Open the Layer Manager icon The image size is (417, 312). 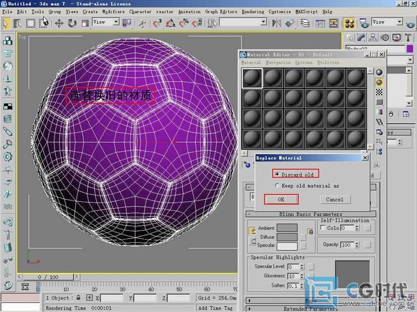(305, 23)
